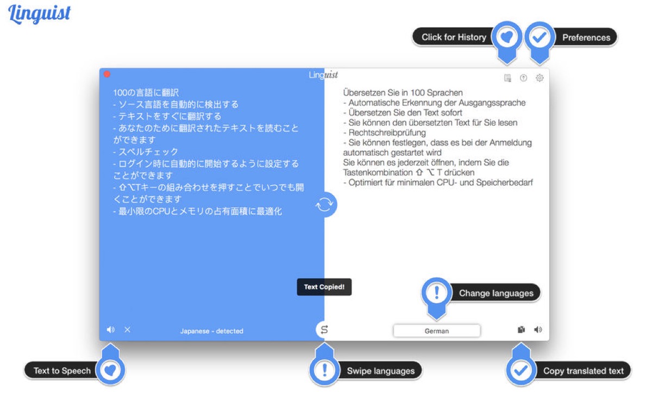Play source text aloud with left speaker icon
The height and width of the screenshot is (408, 652).
point(110,329)
